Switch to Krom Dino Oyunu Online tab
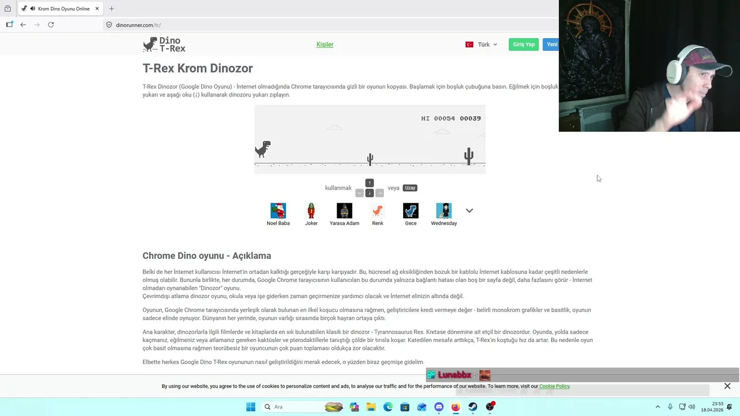The height and width of the screenshot is (416, 740). click(61, 9)
